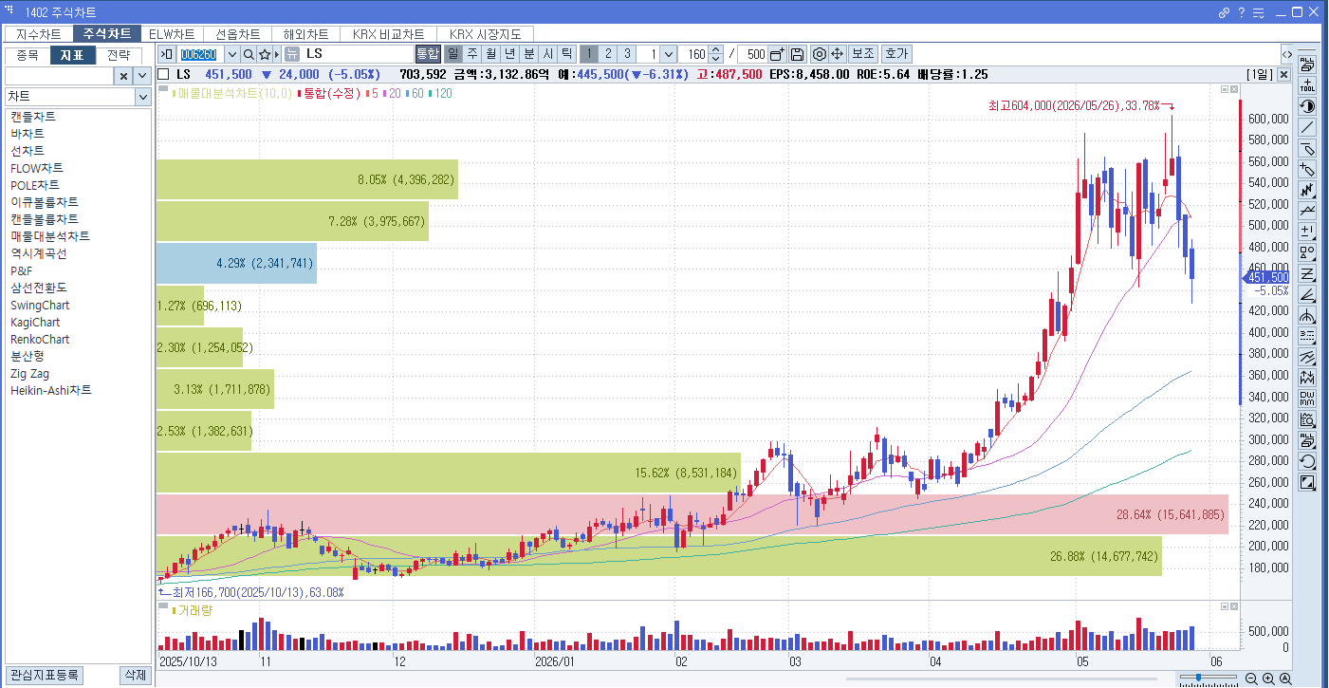
Task: Click the zigzag pattern tool icon
Action: coord(1307,190)
